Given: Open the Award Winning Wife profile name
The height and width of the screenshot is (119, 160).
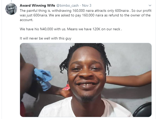Looking at the screenshot, I should pyautogui.click(x=37, y=5).
